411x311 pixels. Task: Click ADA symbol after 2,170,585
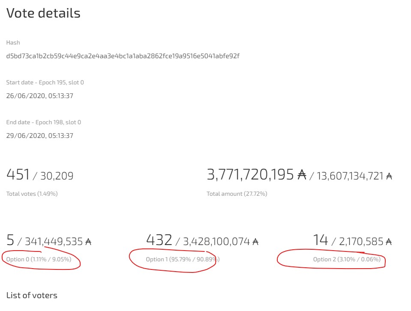(x=389, y=242)
